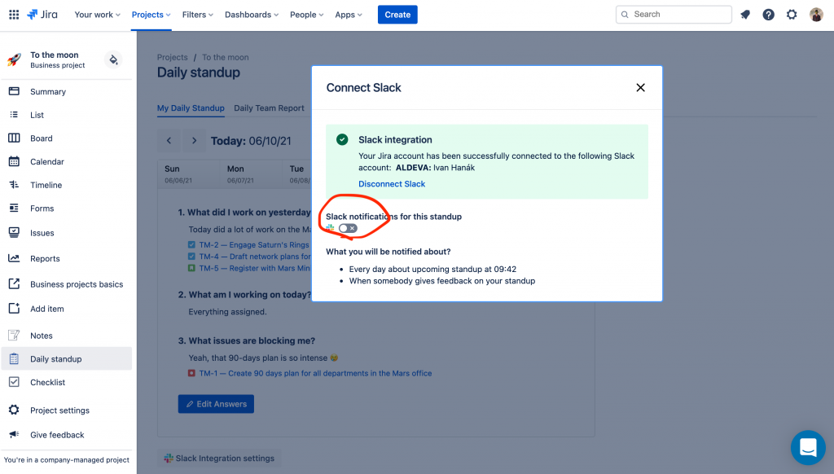The height and width of the screenshot is (474, 834).
Task: Click the Reports chart icon
Action: click(15, 258)
